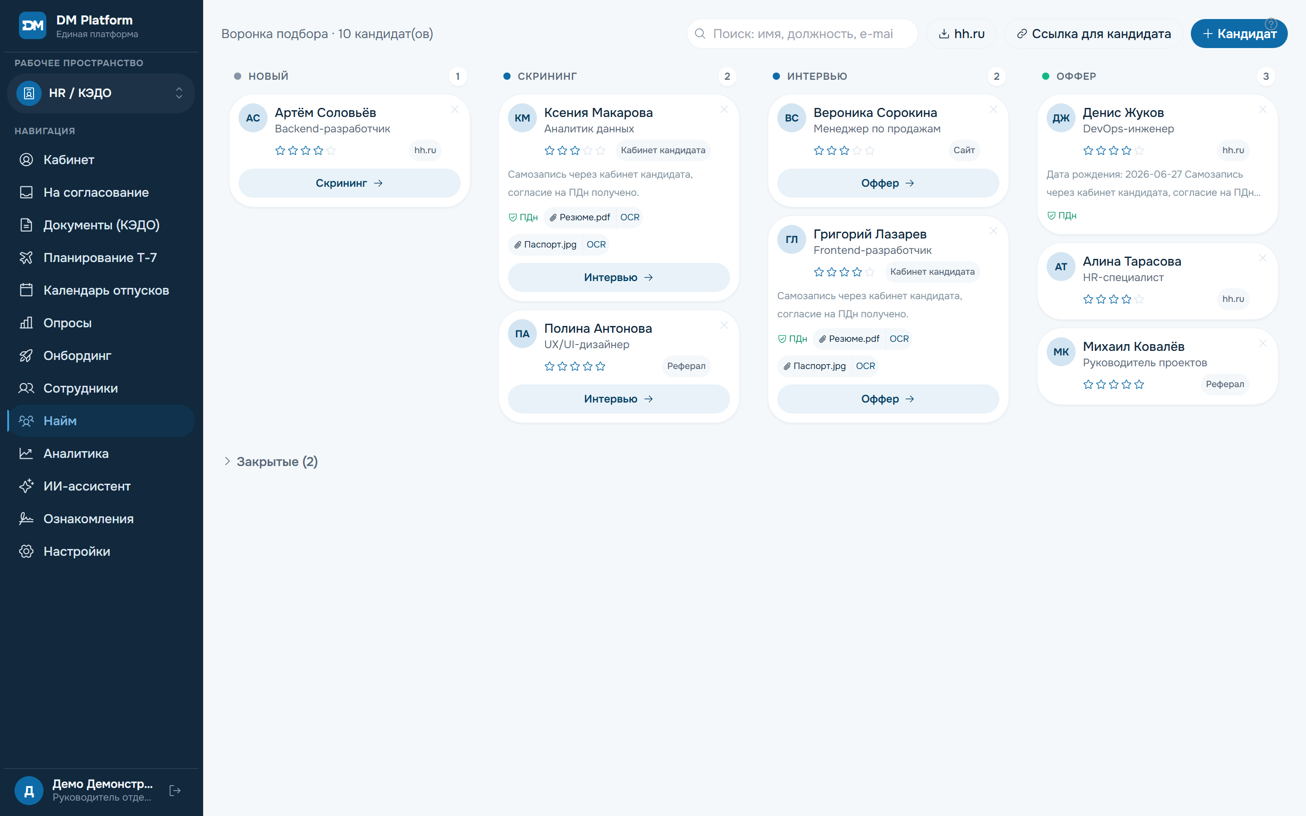Set Вероника Сорокина rating to five stars
Viewport: 1306px width, 816px height.
pos(870,151)
